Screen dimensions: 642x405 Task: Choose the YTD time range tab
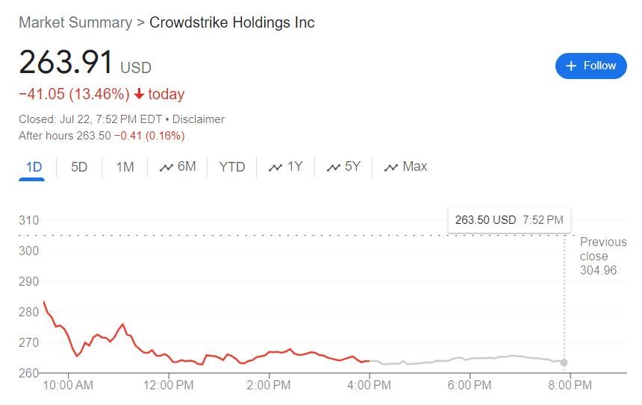(x=231, y=167)
